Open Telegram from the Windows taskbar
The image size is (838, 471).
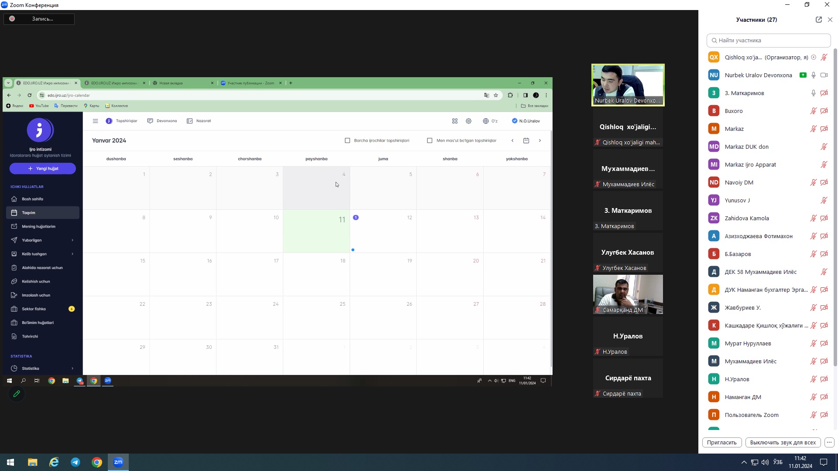[76, 462]
